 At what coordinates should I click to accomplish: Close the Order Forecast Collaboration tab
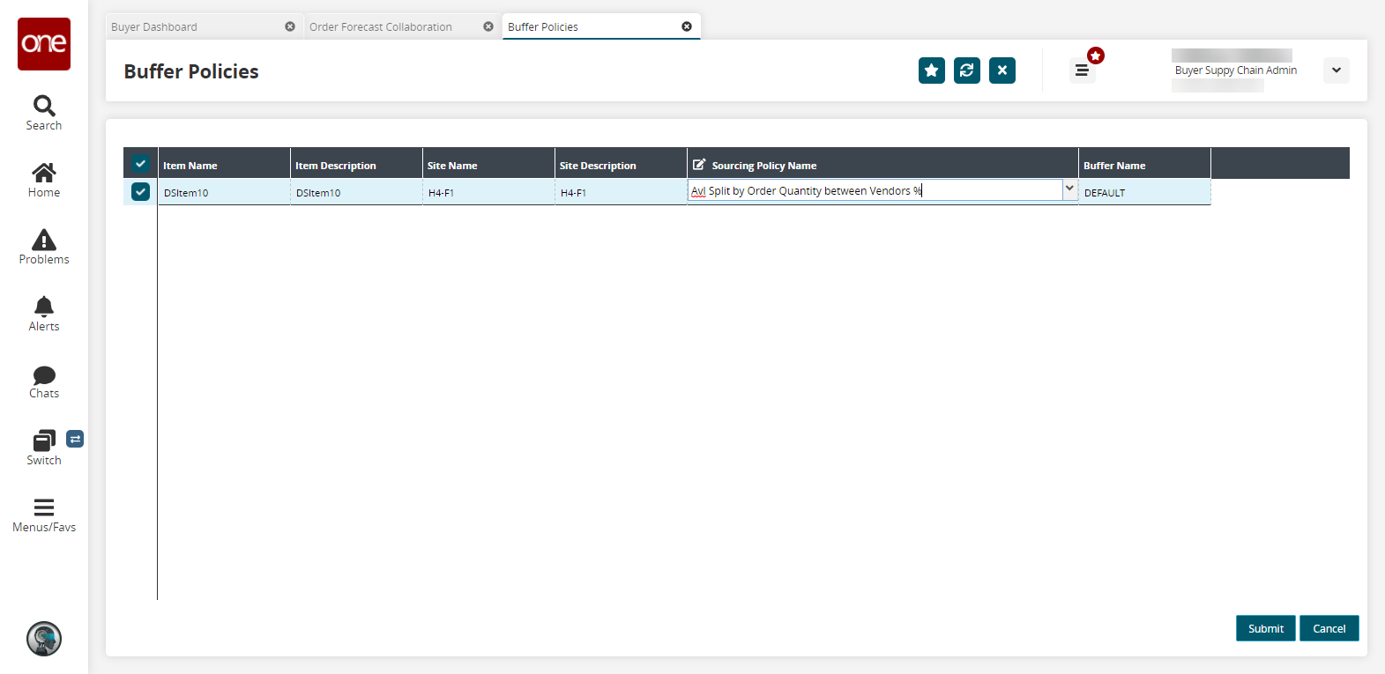488,26
